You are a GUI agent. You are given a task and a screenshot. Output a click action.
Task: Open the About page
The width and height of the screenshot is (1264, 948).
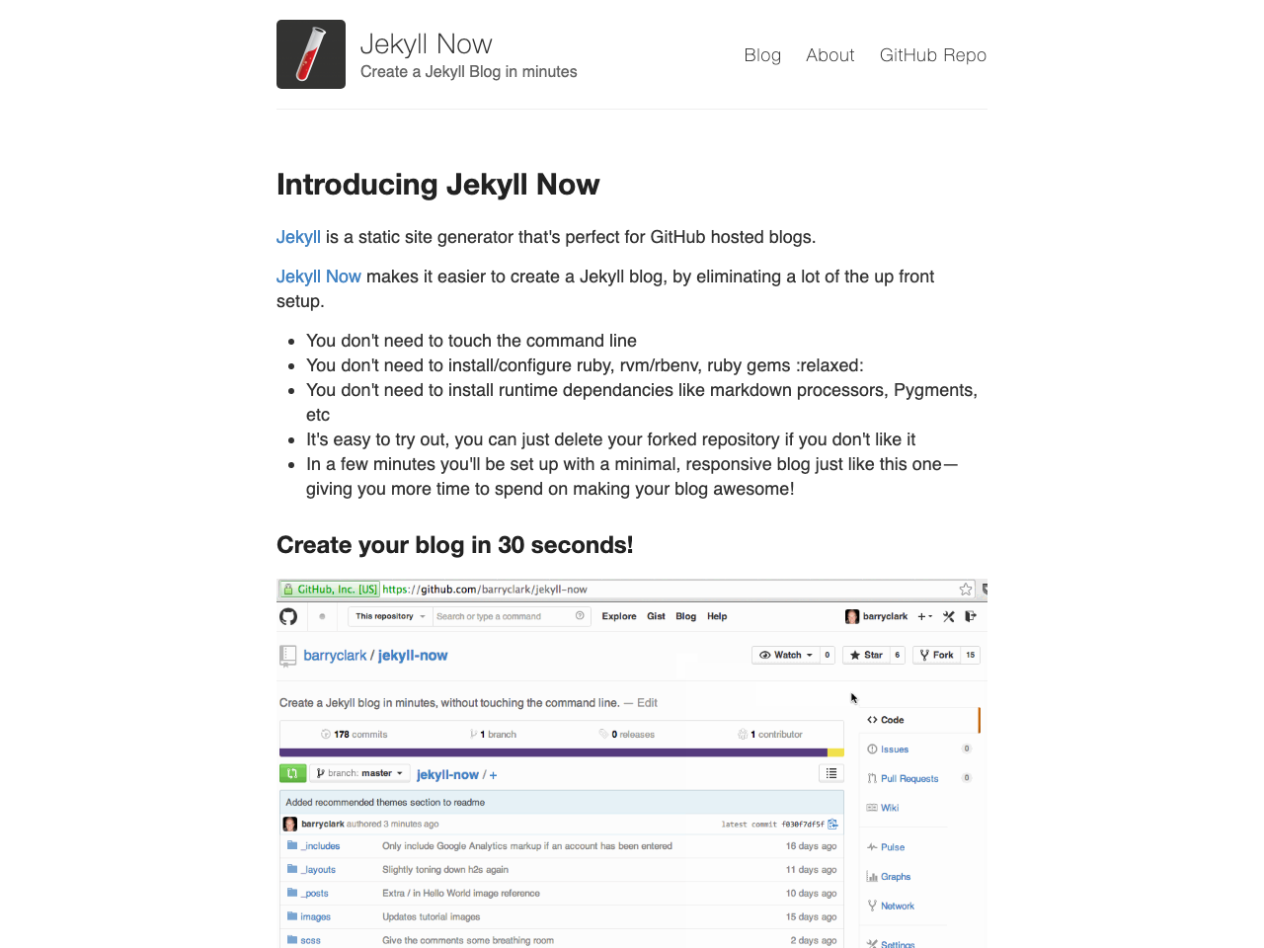[829, 55]
